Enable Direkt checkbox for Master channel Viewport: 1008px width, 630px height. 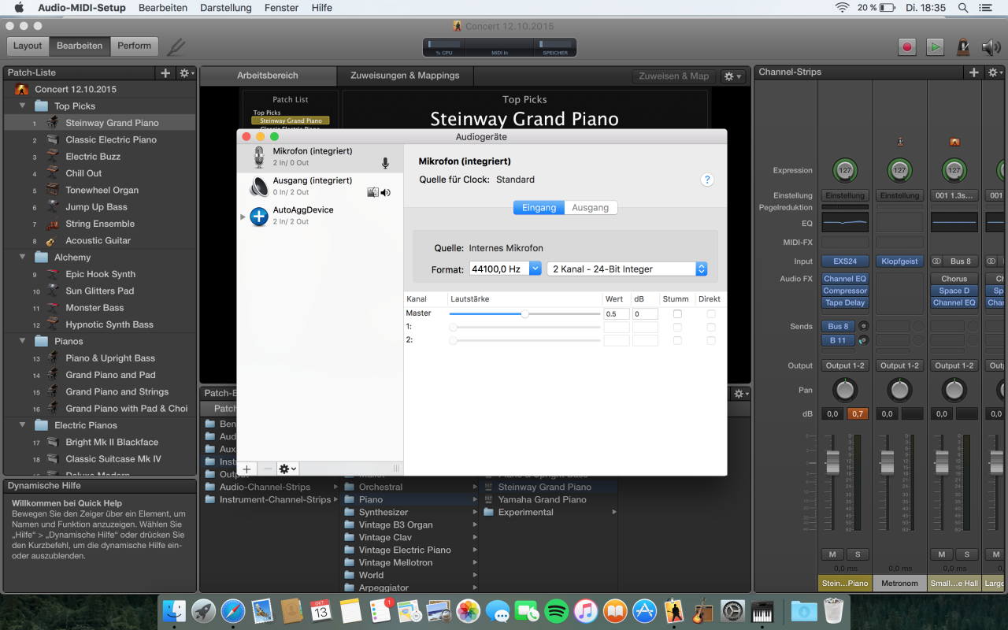click(x=711, y=314)
